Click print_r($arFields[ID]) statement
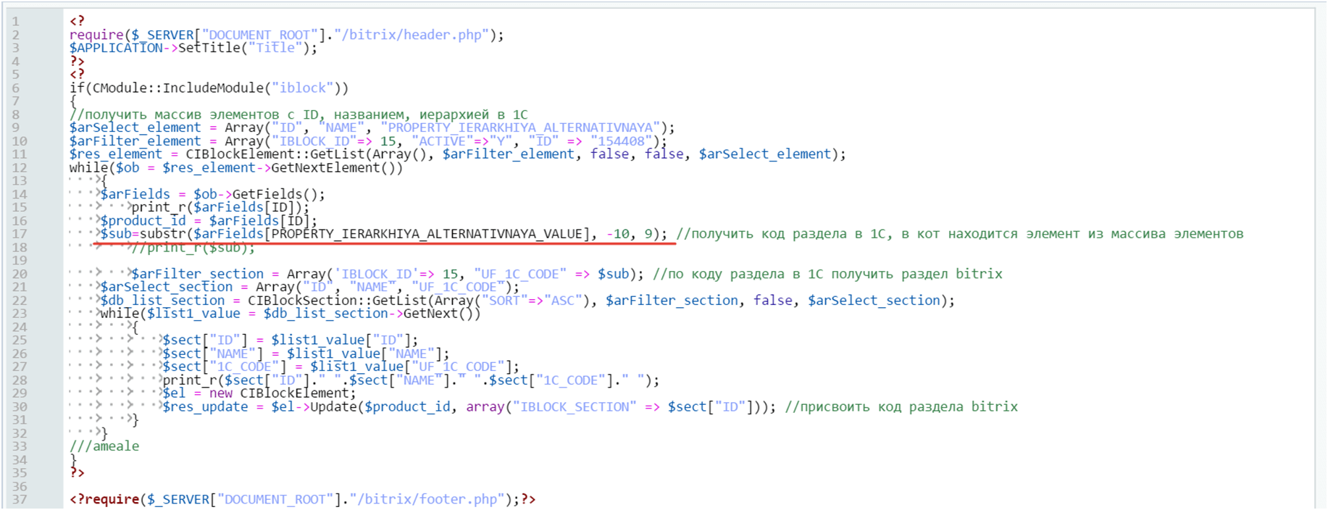This screenshot has width=1328, height=510. click(x=220, y=207)
